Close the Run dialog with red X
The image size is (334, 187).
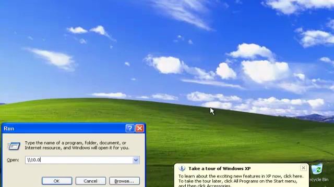[x=140, y=128]
